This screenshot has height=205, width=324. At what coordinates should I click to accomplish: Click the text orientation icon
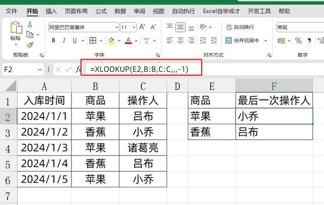(203, 27)
